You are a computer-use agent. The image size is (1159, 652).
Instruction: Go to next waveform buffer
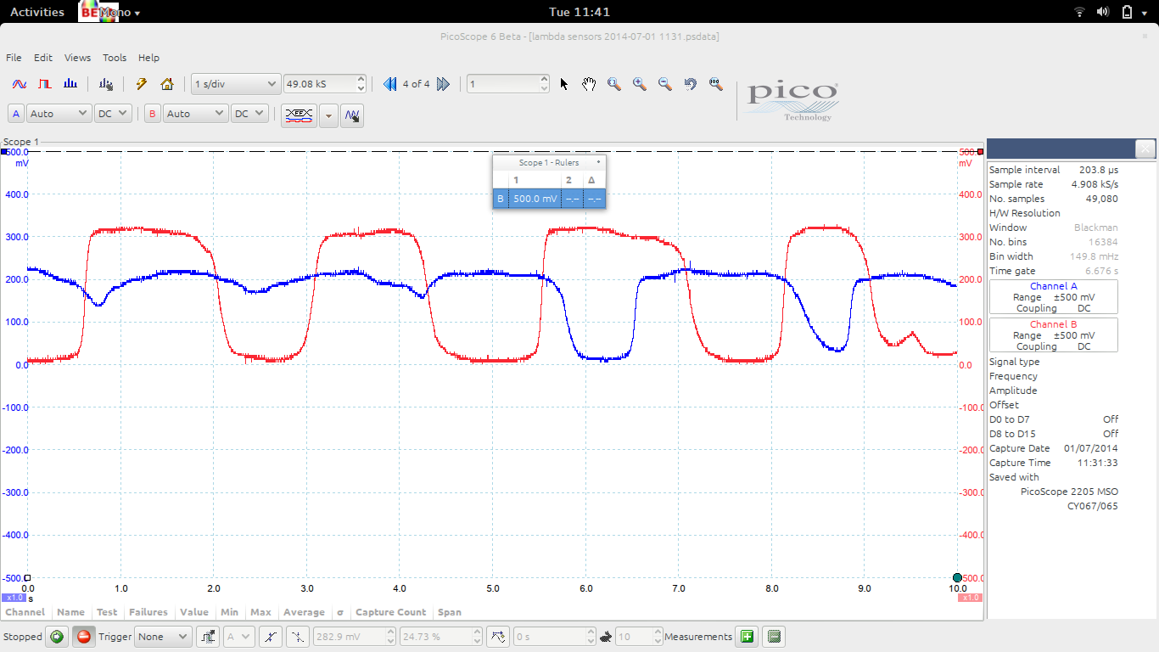443,84
